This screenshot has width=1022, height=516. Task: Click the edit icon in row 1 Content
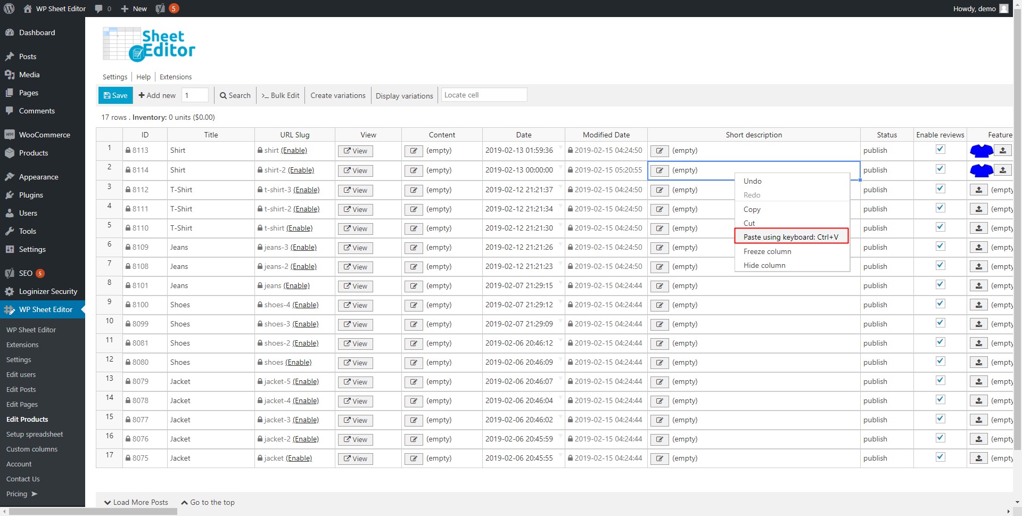click(x=414, y=151)
